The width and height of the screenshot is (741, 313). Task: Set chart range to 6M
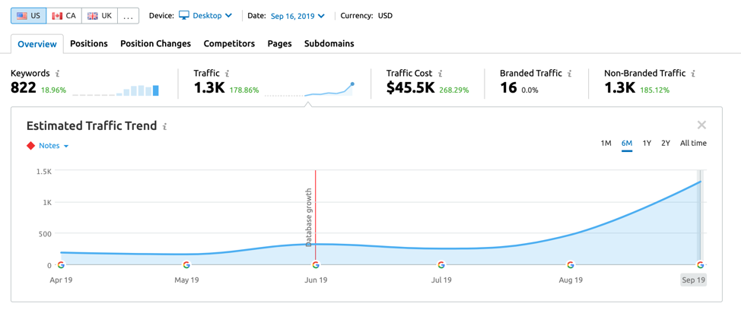point(627,143)
